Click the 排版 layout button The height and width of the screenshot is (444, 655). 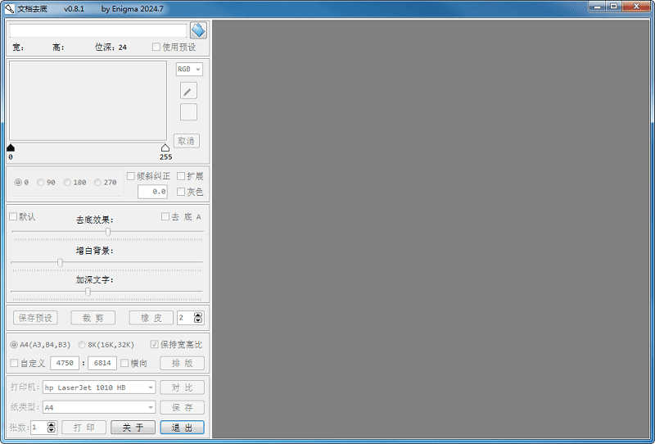(x=182, y=363)
